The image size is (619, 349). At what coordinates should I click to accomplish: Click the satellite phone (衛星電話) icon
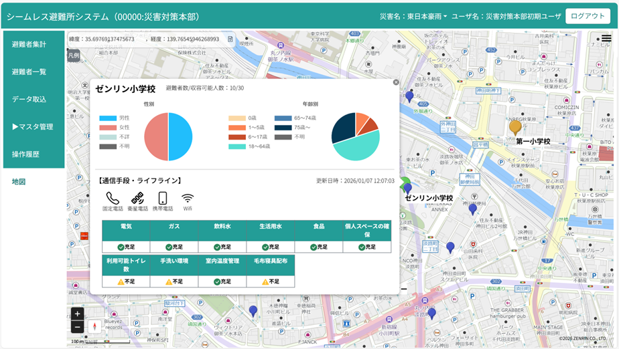(137, 198)
